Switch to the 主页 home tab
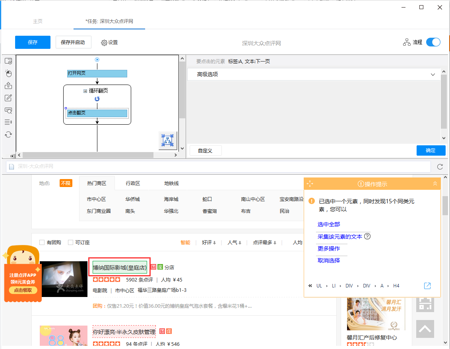Image resolution: width=450 pixels, height=349 pixels. [x=38, y=21]
